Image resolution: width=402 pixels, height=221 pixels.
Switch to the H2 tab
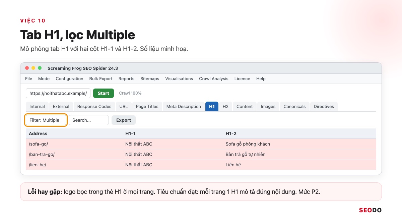(225, 106)
